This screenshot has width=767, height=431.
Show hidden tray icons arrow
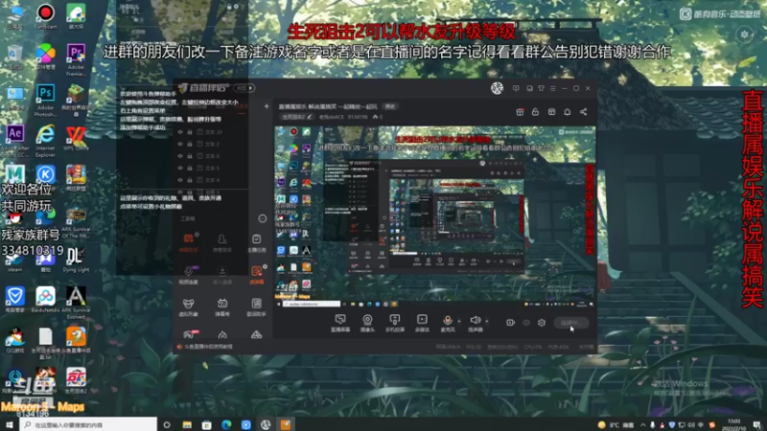(642, 425)
